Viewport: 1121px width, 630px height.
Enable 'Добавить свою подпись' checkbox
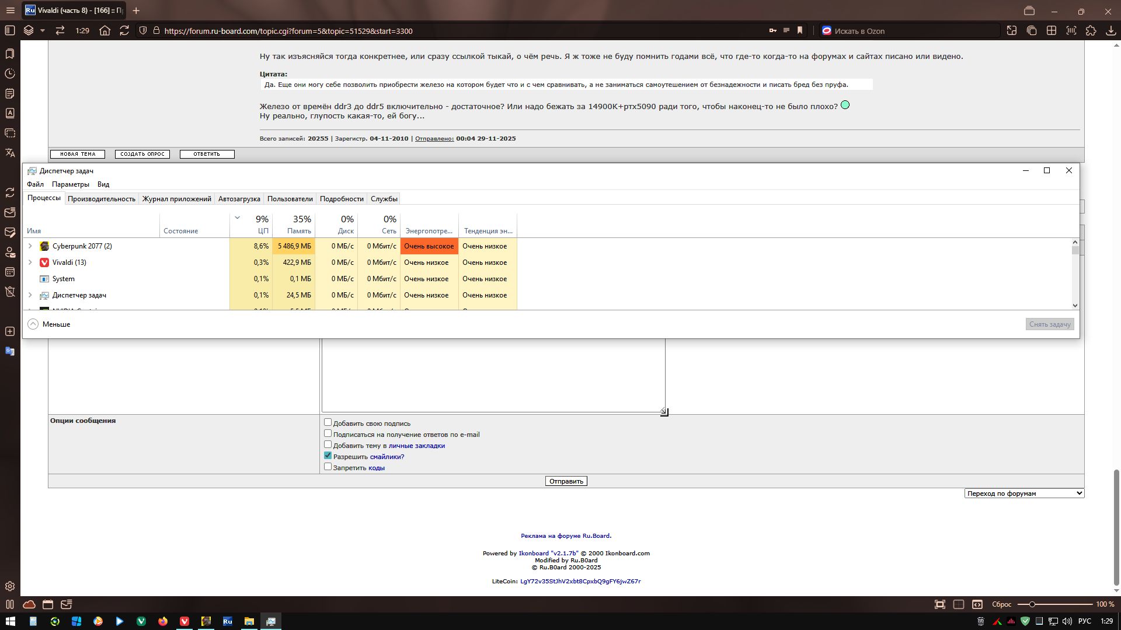pos(328,422)
